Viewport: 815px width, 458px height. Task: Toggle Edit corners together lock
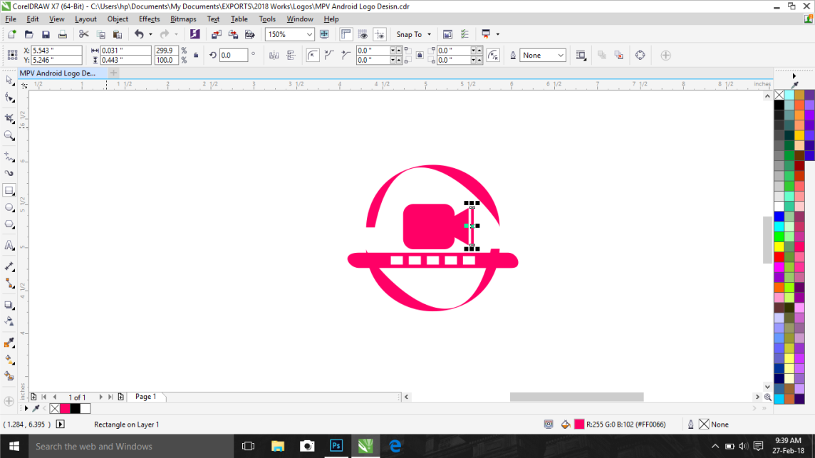(420, 55)
